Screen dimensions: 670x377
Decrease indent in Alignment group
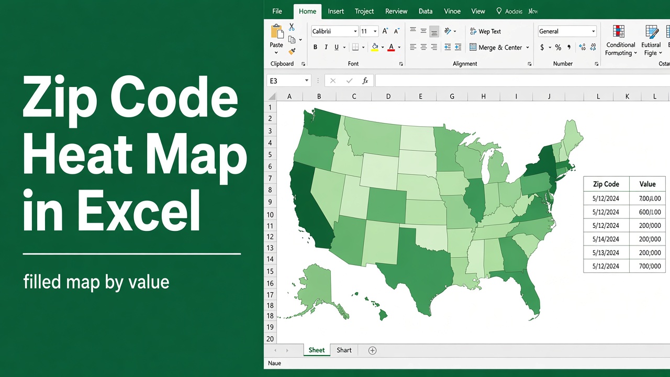(448, 47)
